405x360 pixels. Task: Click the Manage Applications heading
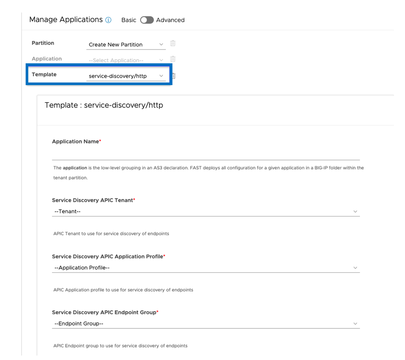(66, 19)
